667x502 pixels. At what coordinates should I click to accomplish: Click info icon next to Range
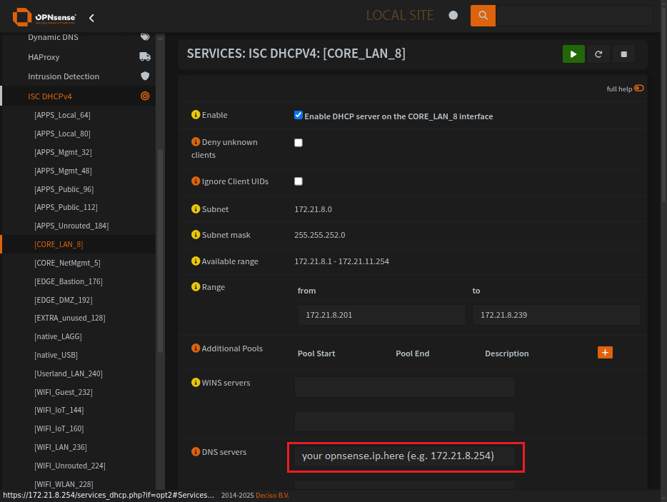coord(196,287)
